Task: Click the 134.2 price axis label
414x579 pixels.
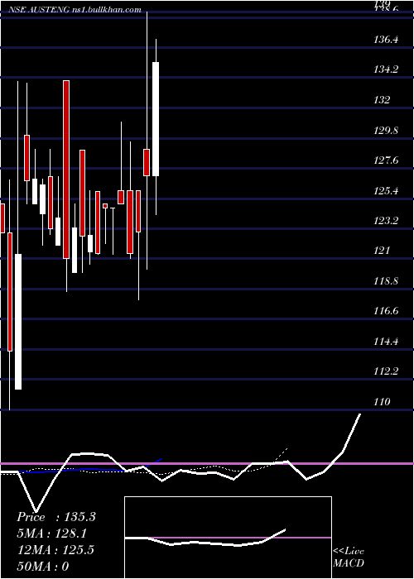Action: [x=386, y=69]
